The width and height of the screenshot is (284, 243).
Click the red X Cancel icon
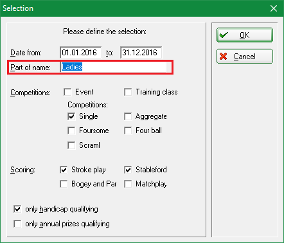coord(224,57)
